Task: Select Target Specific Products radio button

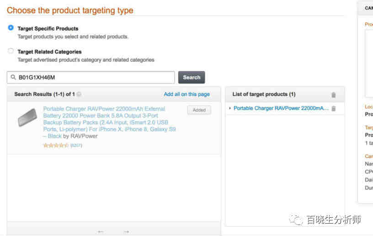Action: (11, 27)
